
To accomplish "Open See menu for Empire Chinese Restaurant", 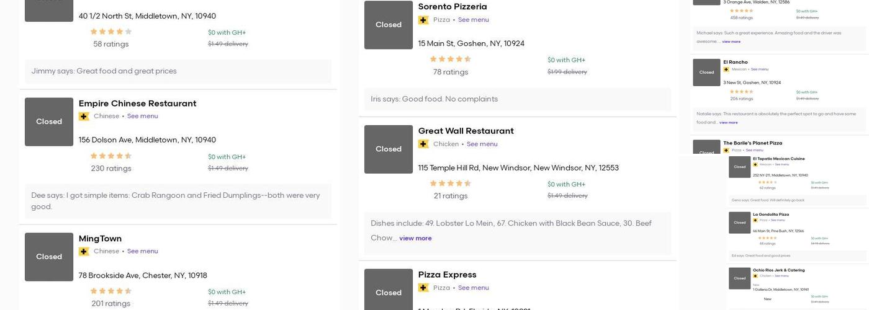I will click(x=143, y=117).
